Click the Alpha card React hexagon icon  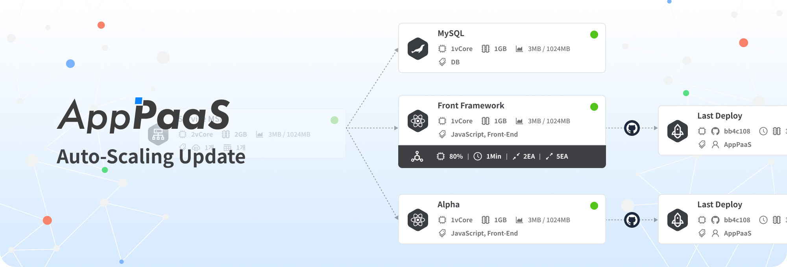pos(418,220)
